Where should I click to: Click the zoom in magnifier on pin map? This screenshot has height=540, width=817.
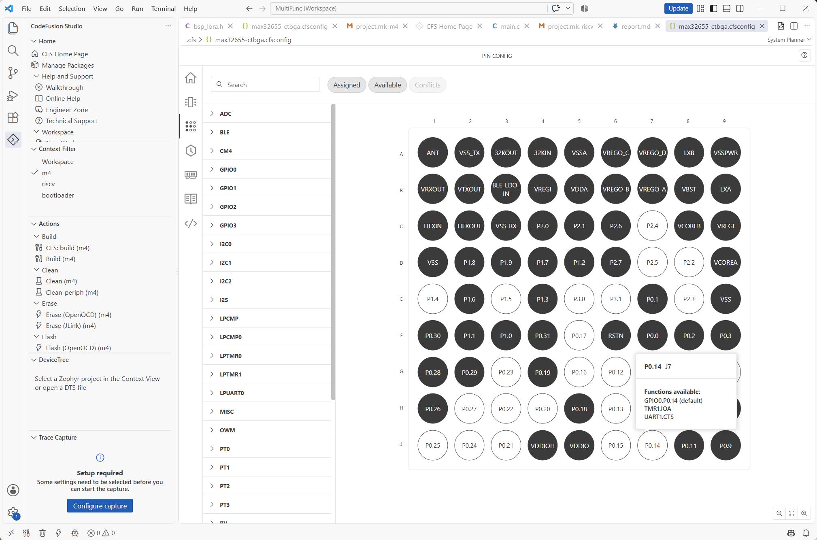(804, 513)
